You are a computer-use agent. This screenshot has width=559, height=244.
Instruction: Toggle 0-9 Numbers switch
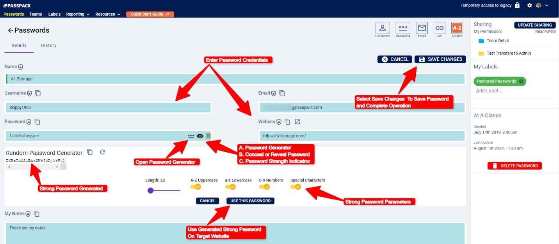pyautogui.click(x=264, y=187)
